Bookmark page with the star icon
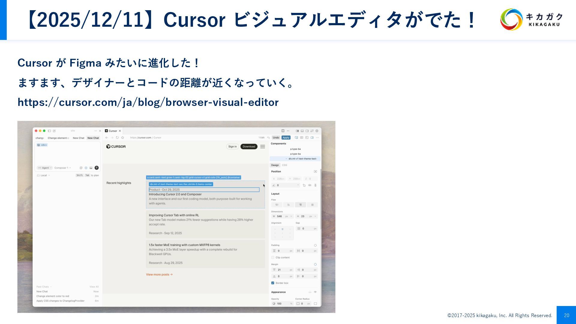 click(122, 138)
